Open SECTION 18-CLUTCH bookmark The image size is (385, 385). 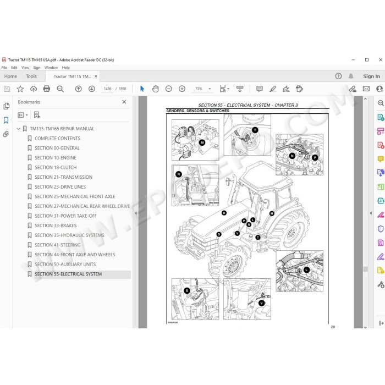(x=56, y=167)
